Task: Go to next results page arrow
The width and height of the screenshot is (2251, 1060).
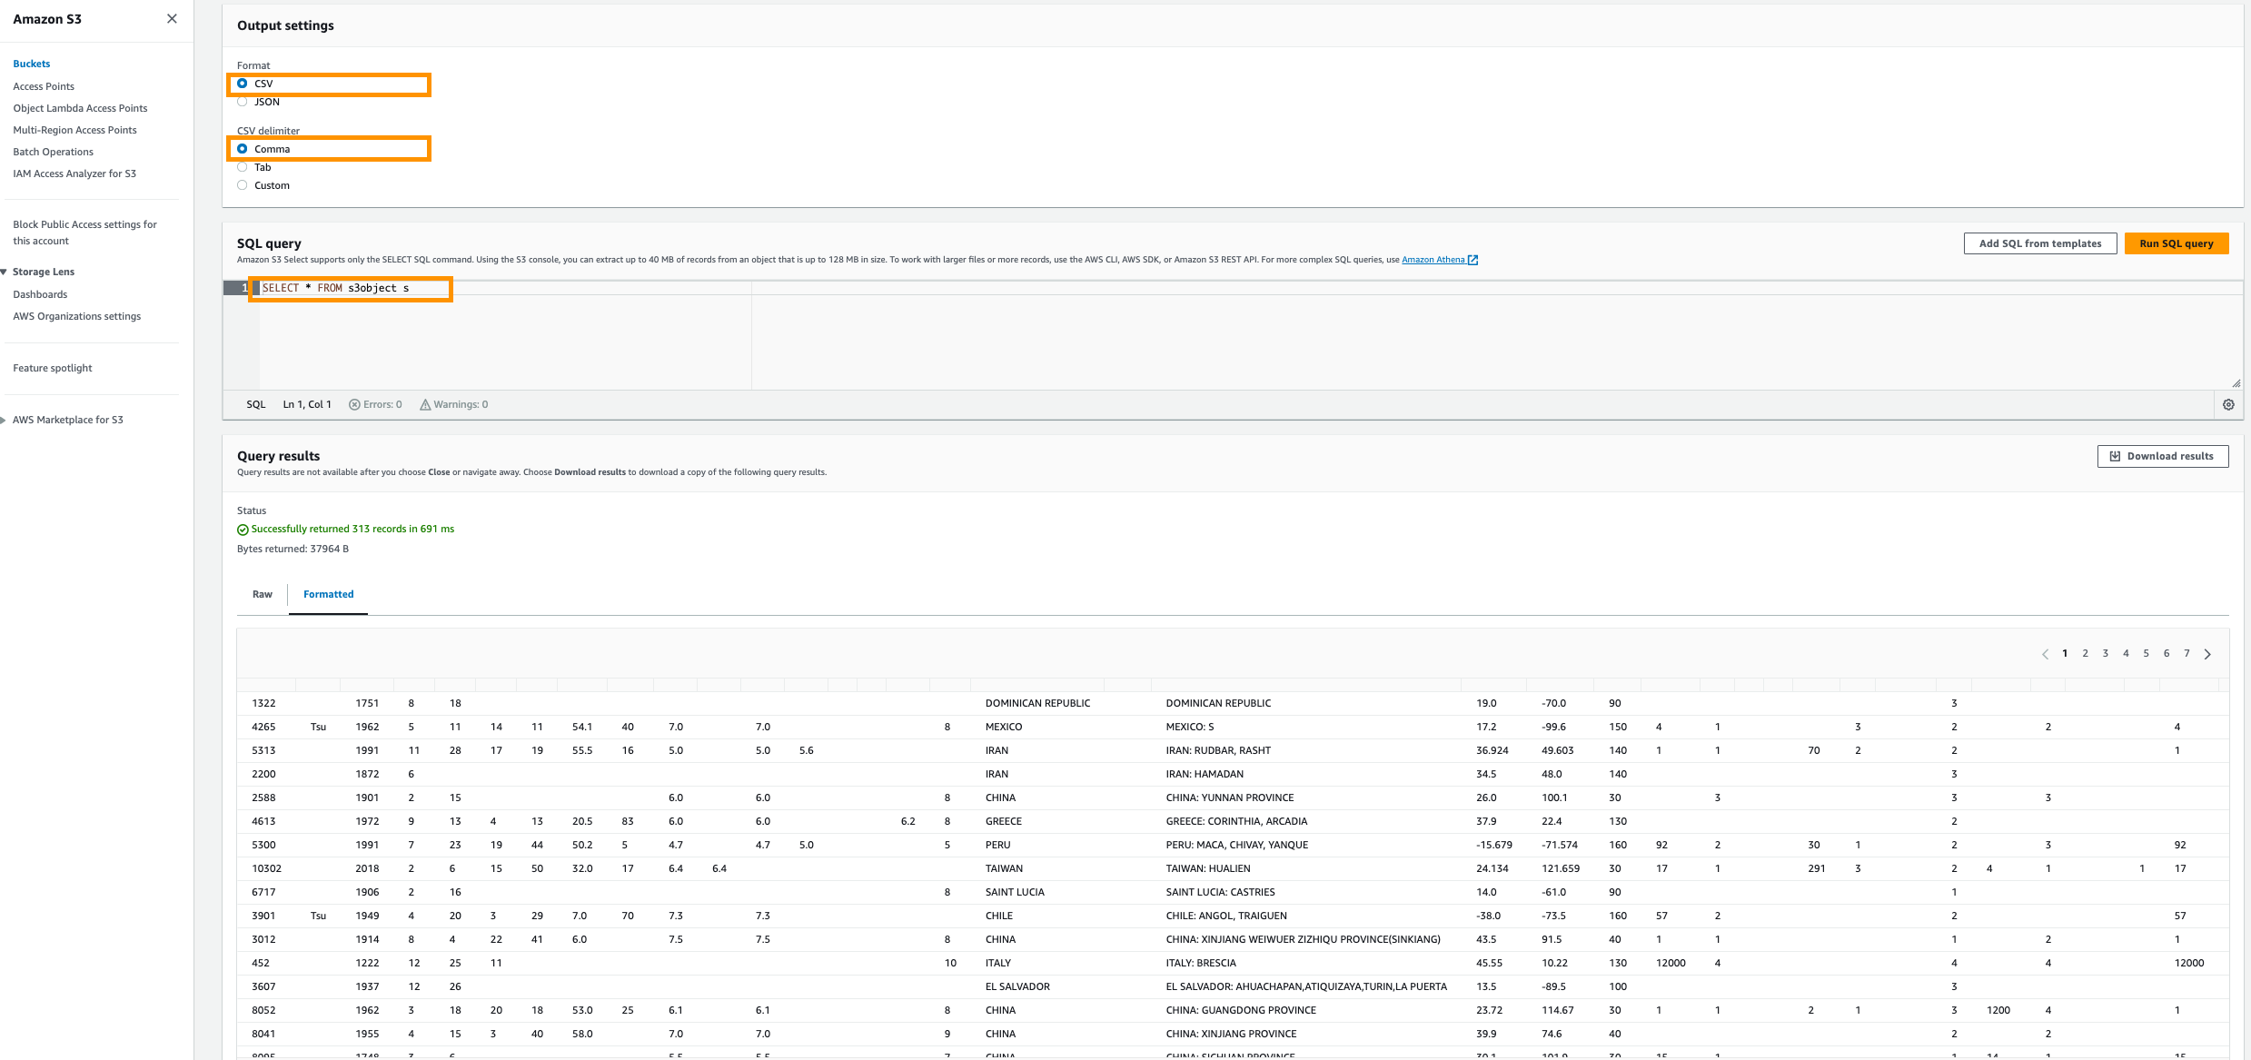Action: [x=2207, y=654]
